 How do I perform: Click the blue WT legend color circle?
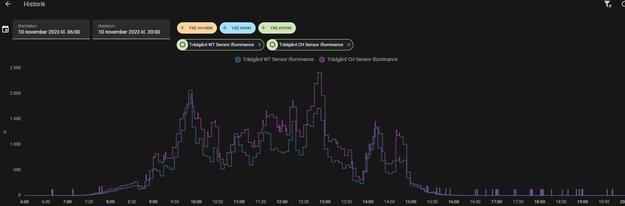tap(238, 59)
